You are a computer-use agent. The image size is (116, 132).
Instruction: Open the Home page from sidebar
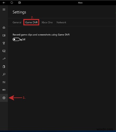click(4, 27)
